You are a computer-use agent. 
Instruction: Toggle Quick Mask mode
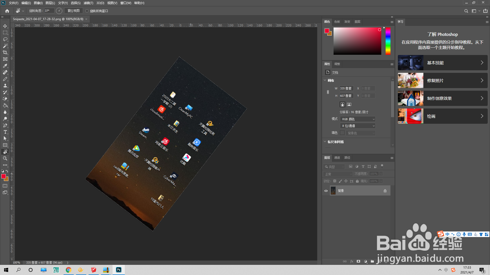pyautogui.click(x=5, y=186)
